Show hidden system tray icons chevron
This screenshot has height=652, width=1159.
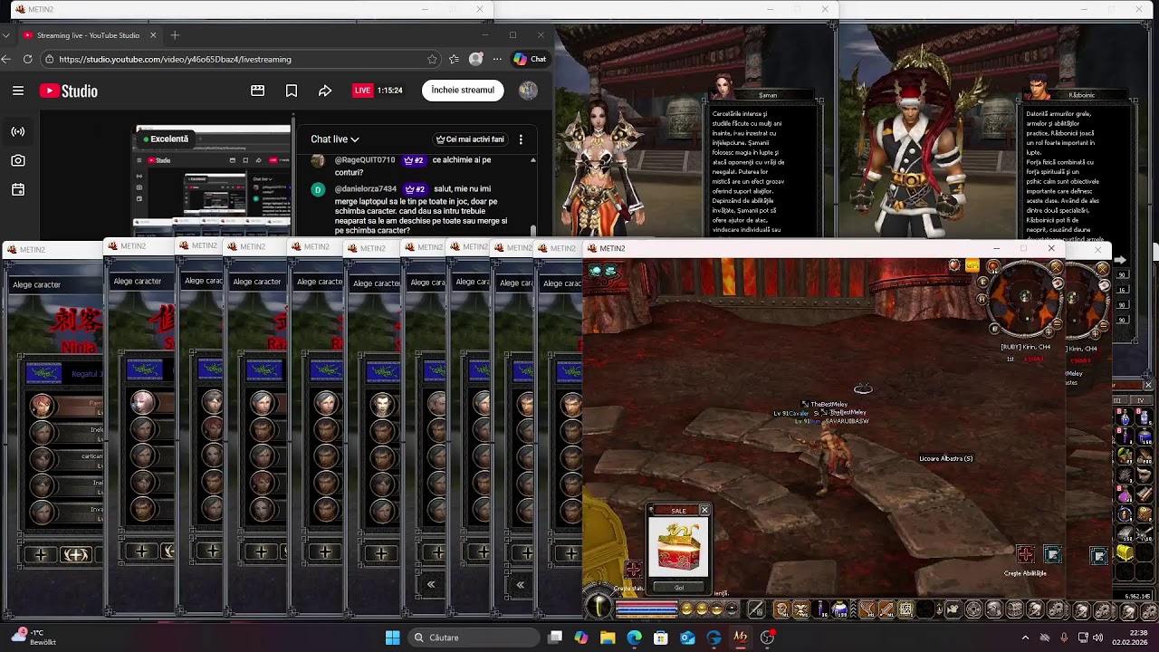click(1025, 638)
